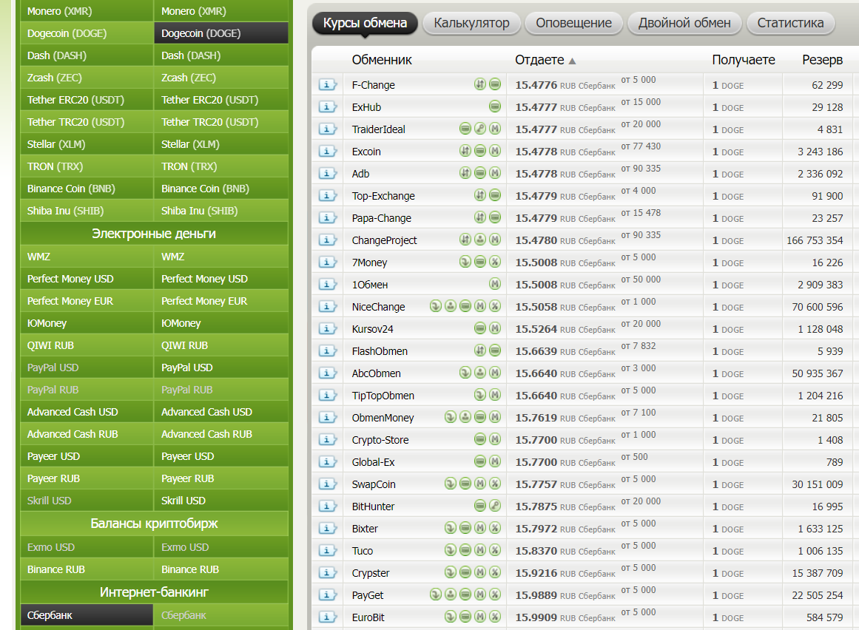Open the Оповещение tab
This screenshot has height=630, width=859.
click(x=573, y=23)
